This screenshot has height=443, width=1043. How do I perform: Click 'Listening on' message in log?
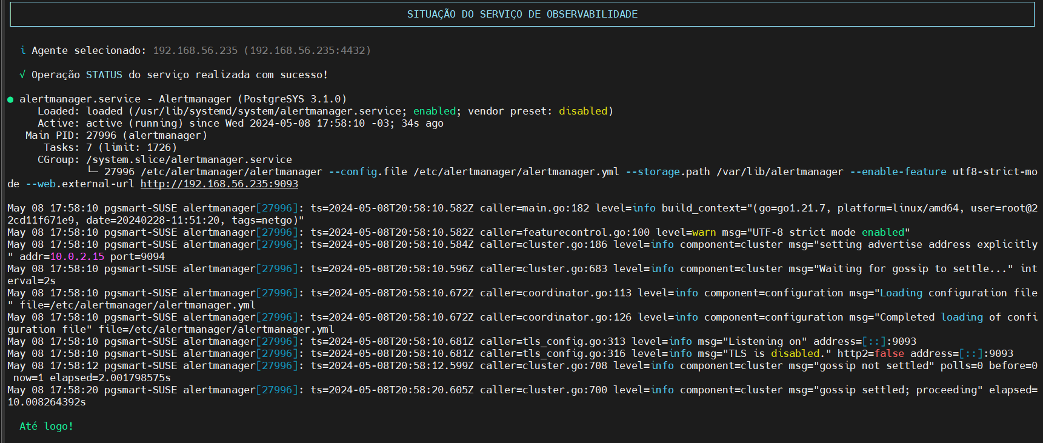coord(765,341)
